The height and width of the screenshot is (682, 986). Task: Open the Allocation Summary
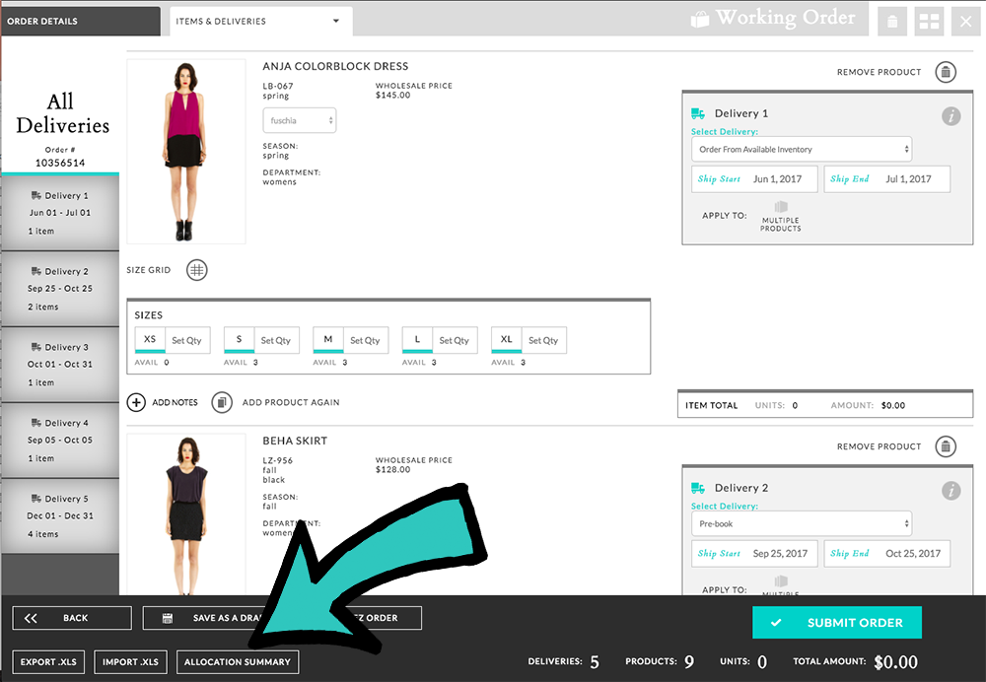(238, 662)
